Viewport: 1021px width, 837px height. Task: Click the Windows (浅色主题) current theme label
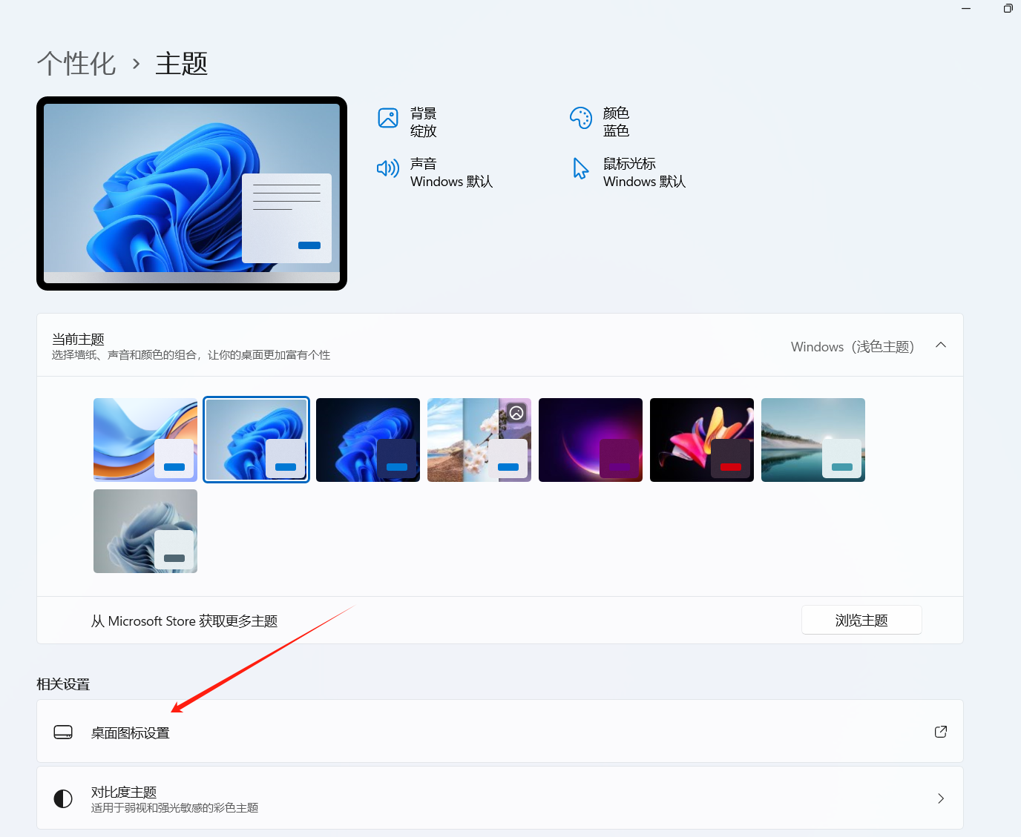(853, 346)
